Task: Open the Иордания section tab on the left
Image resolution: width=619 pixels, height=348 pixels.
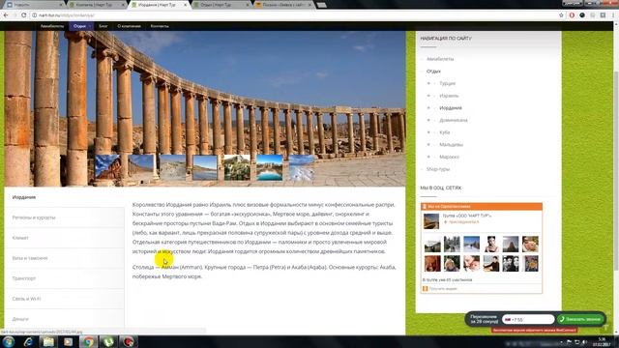Action: [65, 197]
